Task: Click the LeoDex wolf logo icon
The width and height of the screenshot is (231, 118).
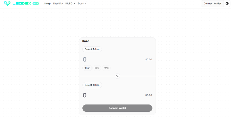Action: (7, 3)
